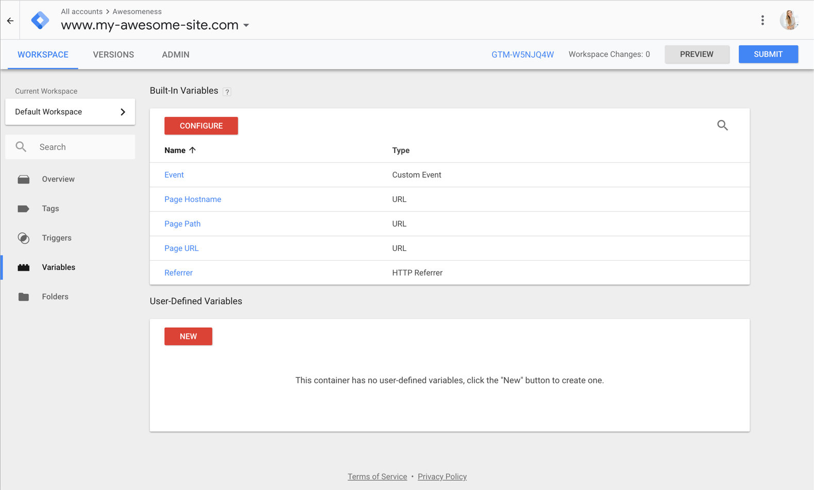Open the Terms of Service link
Screen dimensions: 814x490
coord(377,477)
